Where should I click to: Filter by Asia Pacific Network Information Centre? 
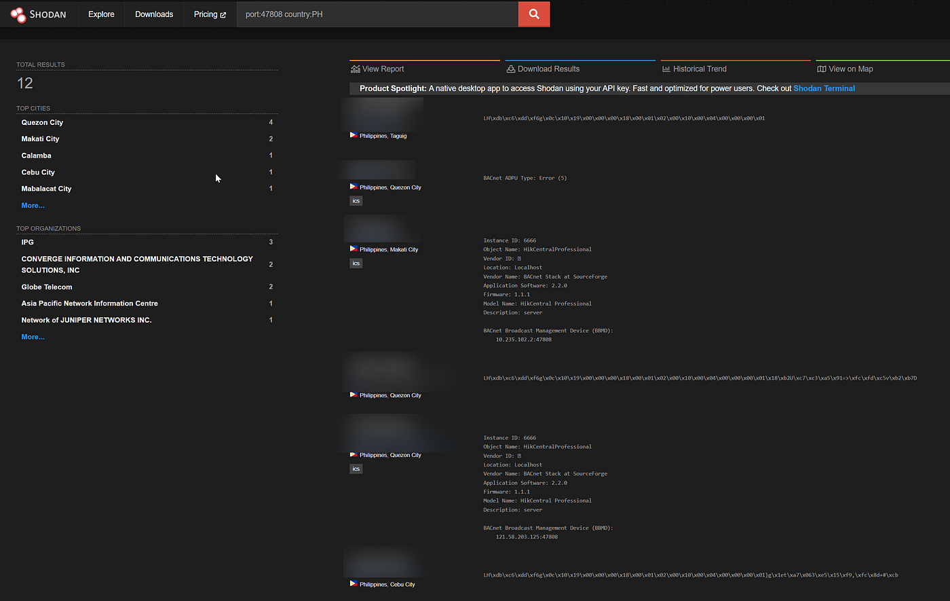pos(90,304)
